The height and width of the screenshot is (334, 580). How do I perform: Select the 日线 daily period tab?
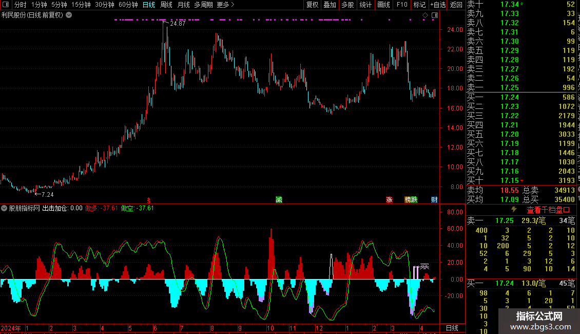[149, 5]
